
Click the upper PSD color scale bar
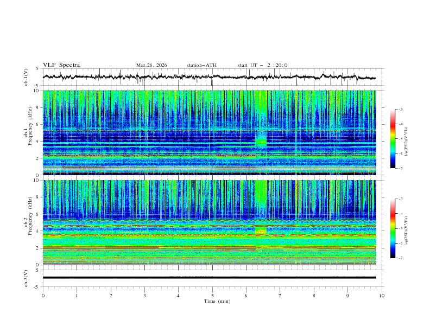click(x=393, y=139)
